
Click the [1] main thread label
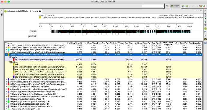click(33, 31)
